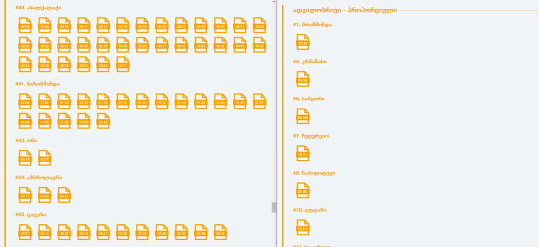Image resolution: width=539 pixels, height=247 pixels.
Task: Open file icon 45.19
Action: [84, 232]
